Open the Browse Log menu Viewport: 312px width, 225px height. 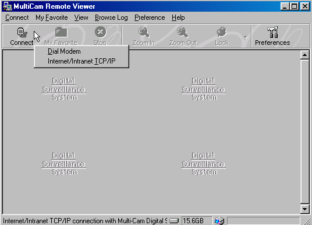111,17
